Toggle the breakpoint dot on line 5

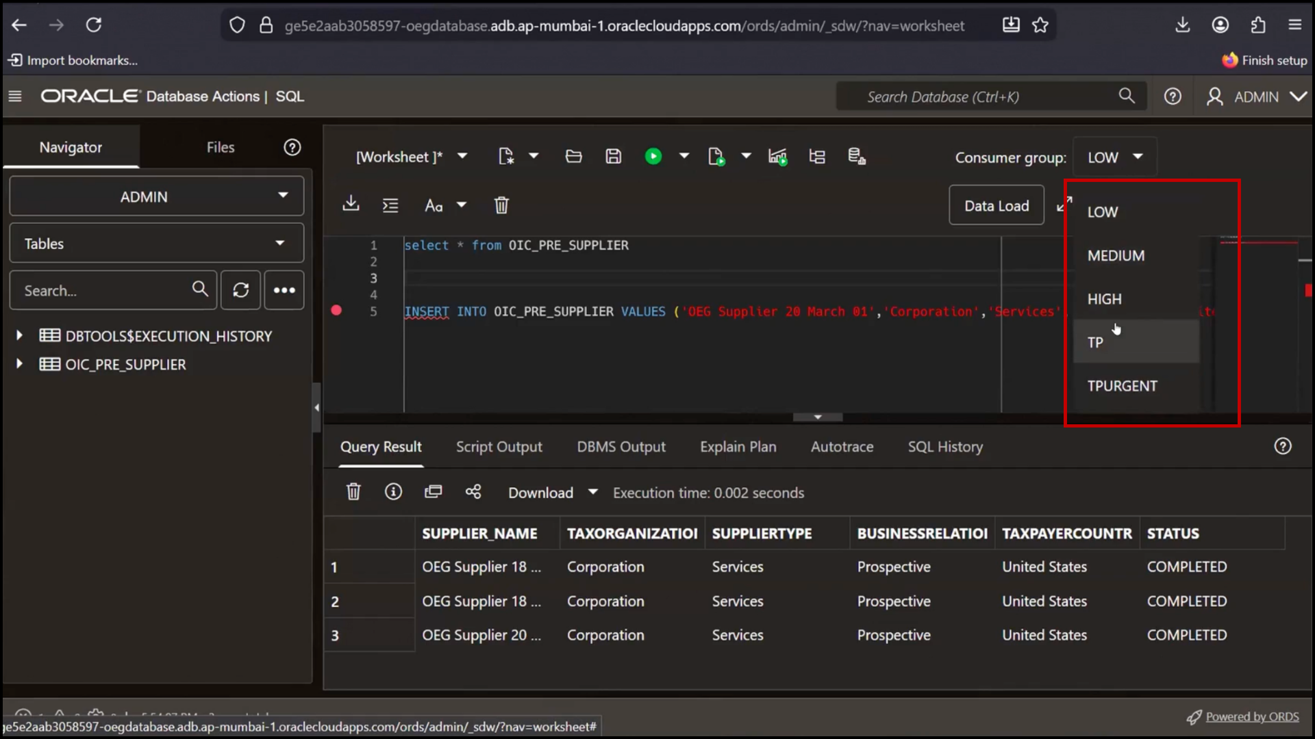(x=336, y=311)
